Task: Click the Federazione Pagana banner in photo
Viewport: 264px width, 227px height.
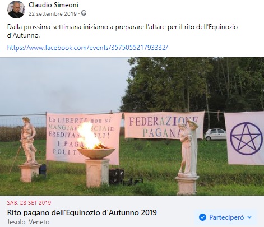Action: pyautogui.click(x=164, y=125)
